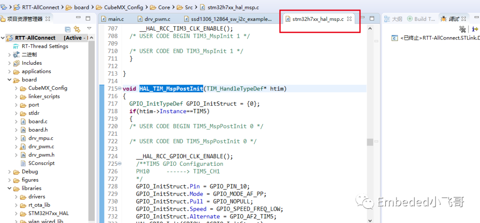Toggle Link with Editor double-arrow icon
The width and height of the screenshot is (480, 223).
point(77,29)
